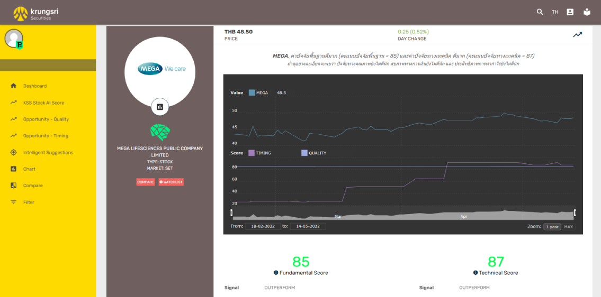
Task: Grab the left range slider handle
Action: click(231, 212)
